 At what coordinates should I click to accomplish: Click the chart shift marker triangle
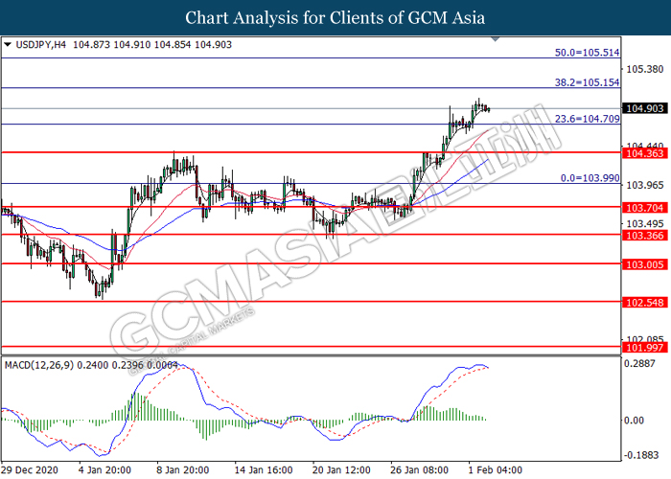pos(496,39)
